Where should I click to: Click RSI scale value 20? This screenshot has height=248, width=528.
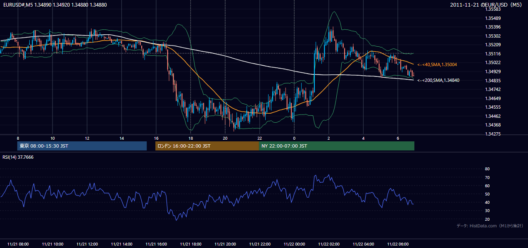point(487,219)
